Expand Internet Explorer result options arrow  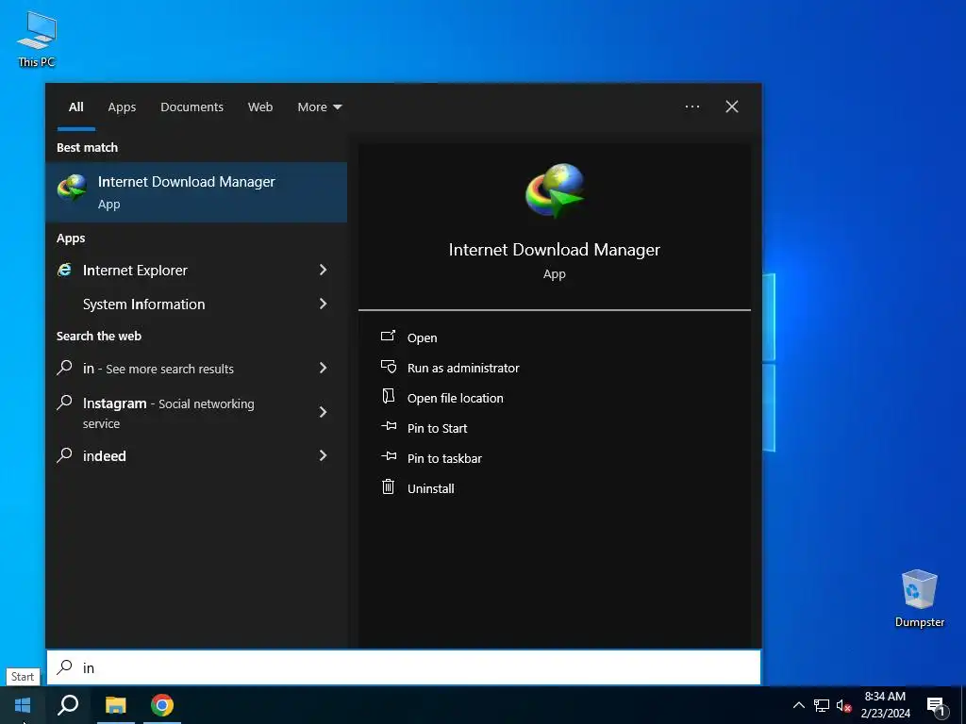tap(324, 270)
